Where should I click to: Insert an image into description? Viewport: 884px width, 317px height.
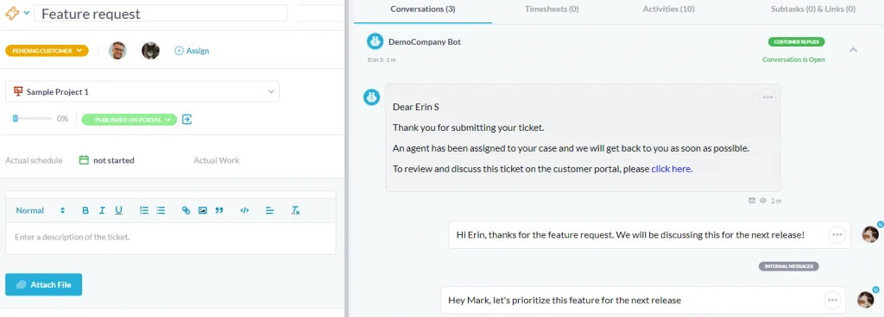click(202, 210)
